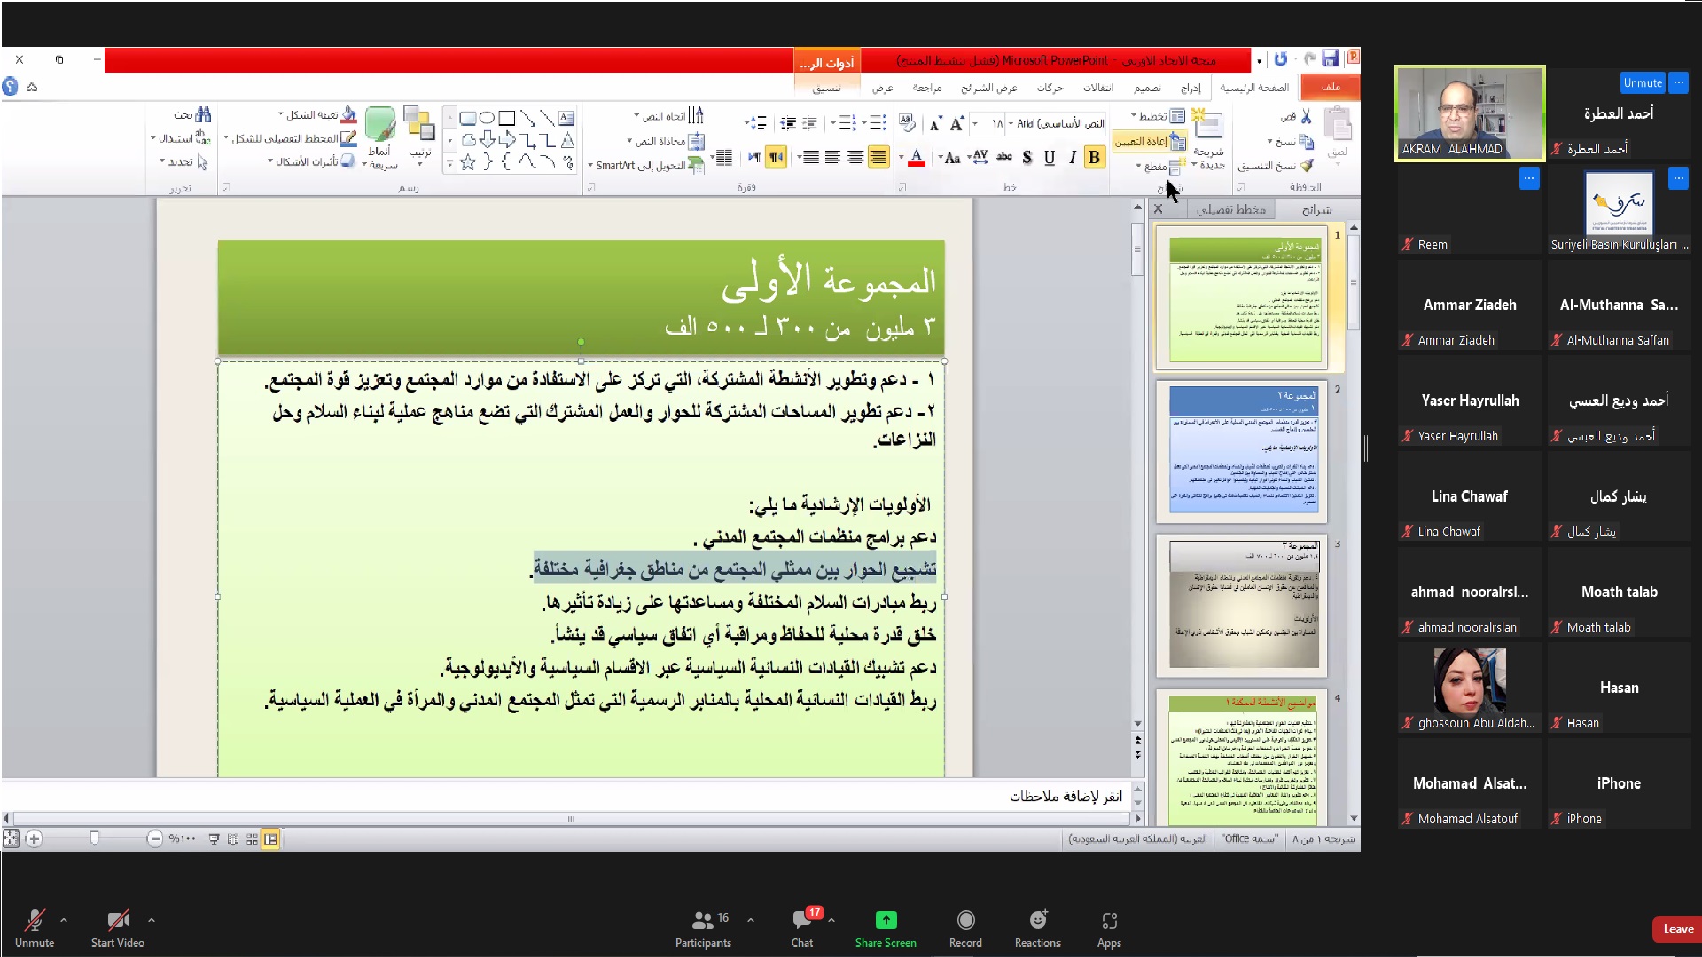This screenshot has height=957, width=1702.
Task: Click the Find binoculars icon (بحث)
Action: pyautogui.click(x=203, y=114)
